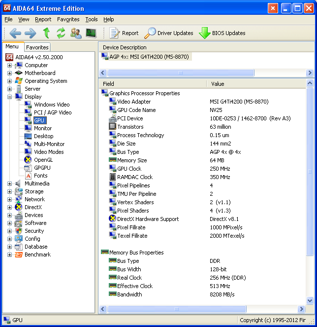Viewport: 317px width, 327px height.
Task: Expand the Storage tree node
Action: click(9, 191)
